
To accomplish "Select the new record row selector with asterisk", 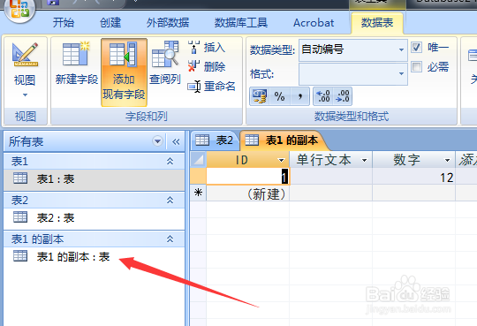I will [199, 193].
